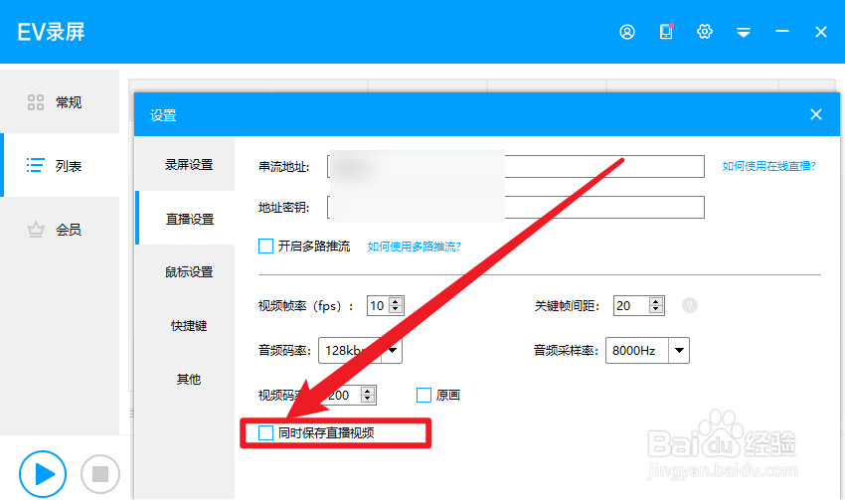Increase 视频帧率 fps spinner value
The image size is (845, 500).
pos(396,301)
